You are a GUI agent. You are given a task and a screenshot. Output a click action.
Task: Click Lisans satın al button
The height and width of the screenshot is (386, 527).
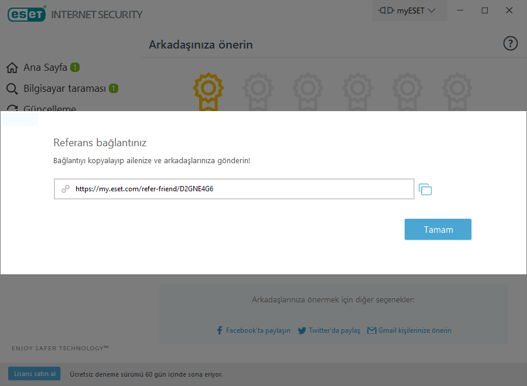pos(35,374)
